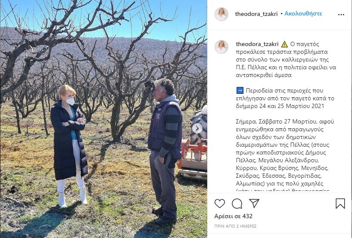The height and width of the screenshot is (238, 352).
Task: Click the caption text about παγετός
Action: pyautogui.click(x=286, y=59)
